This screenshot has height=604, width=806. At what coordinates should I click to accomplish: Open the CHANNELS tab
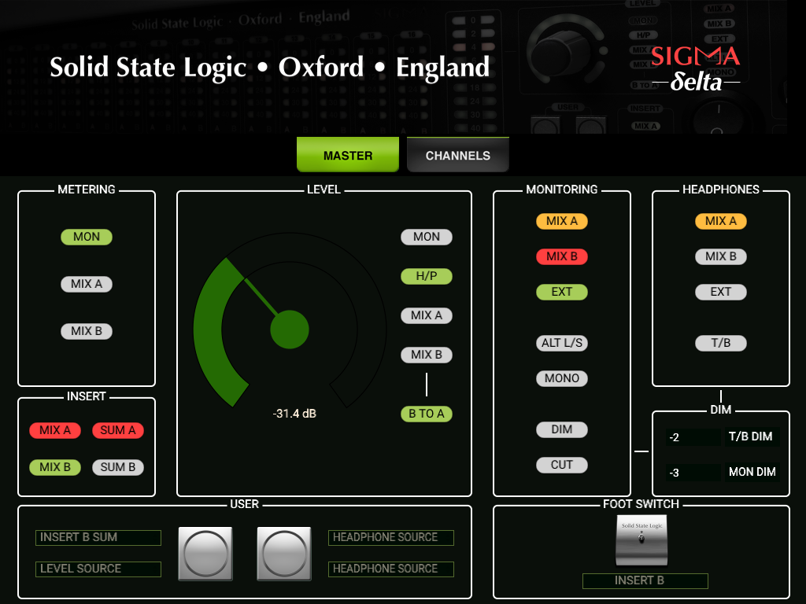(x=457, y=155)
